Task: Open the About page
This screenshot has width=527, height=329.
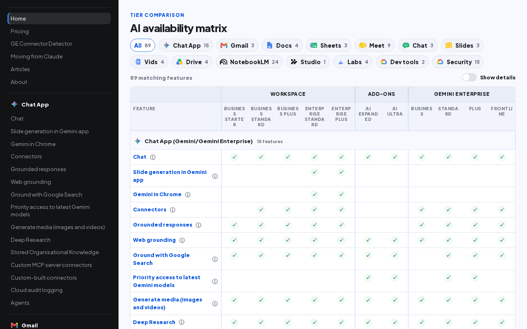Action: pos(59,82)
